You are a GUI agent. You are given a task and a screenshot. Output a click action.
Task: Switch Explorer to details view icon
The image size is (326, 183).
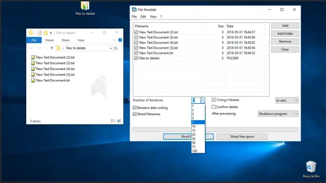click(113, 121)
